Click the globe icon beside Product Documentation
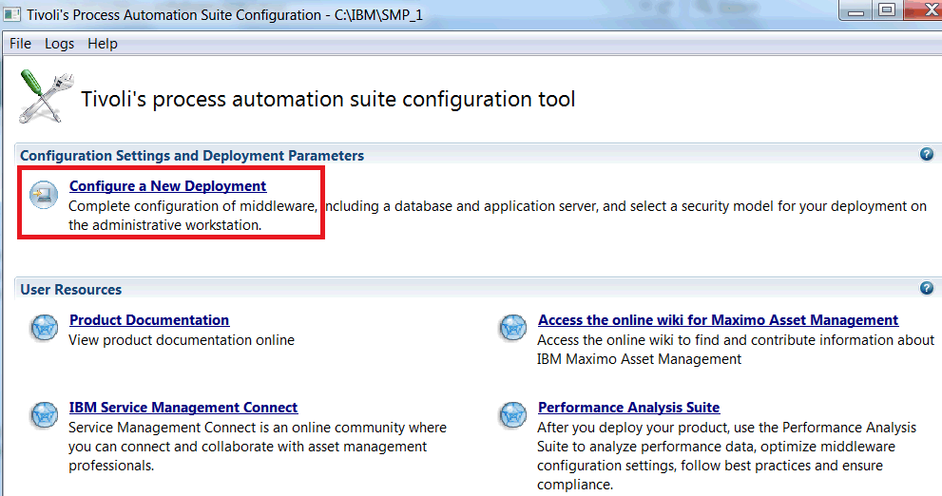This screenshot has height=496, width=942. (44, 328)
